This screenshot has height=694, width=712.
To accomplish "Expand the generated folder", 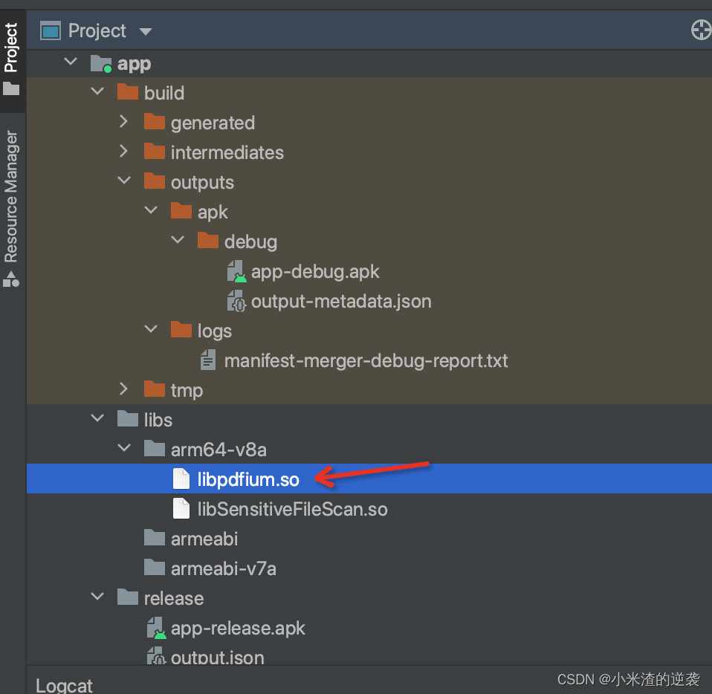I will click(x=124, y=121).
